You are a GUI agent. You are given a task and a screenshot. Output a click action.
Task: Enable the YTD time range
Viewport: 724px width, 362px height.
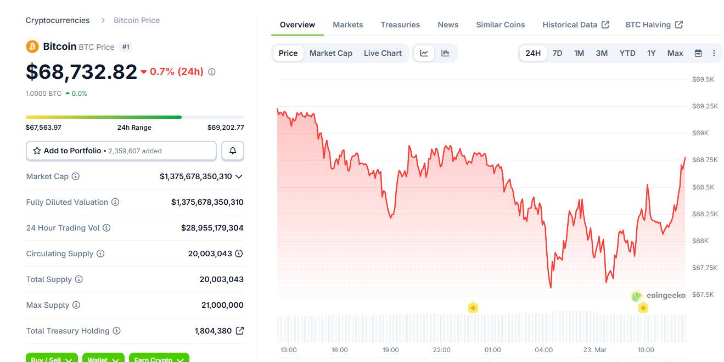click(627, 53)
